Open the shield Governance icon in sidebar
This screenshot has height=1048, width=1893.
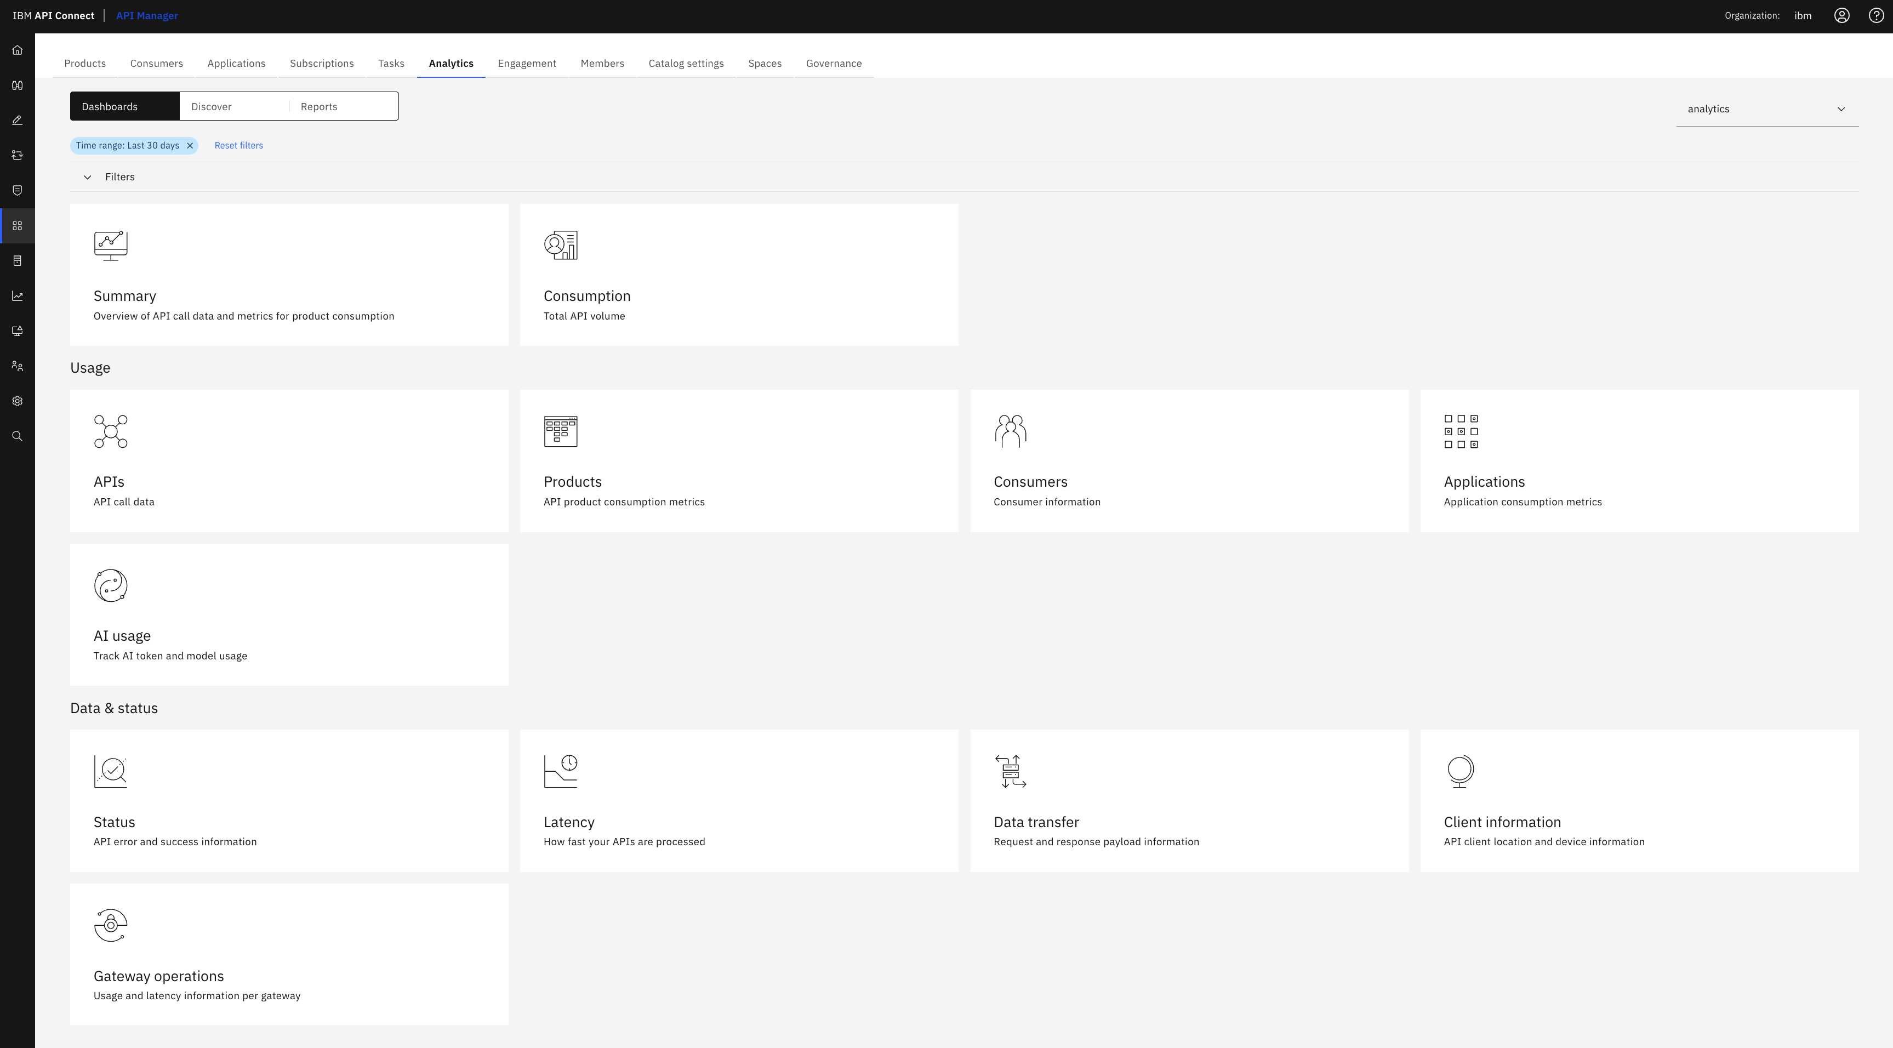pos(17,190)
